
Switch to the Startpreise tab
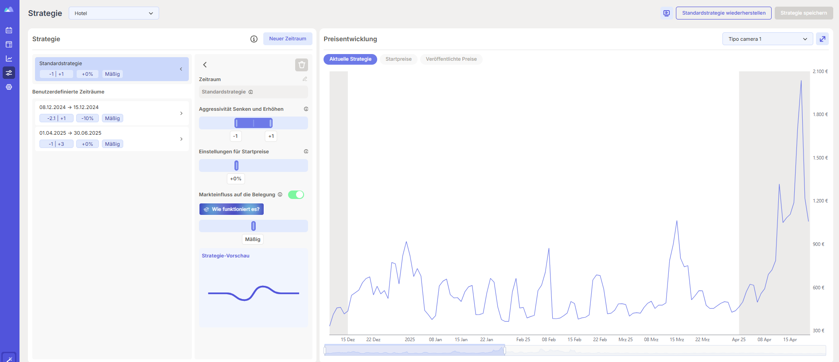(x=398, y=59)
